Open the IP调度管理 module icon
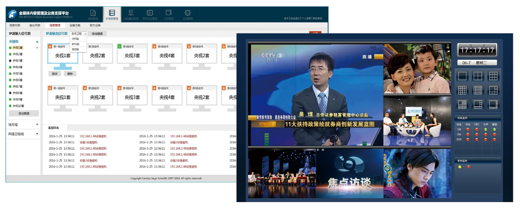The width and height of the screenshot is (520, 211). coord(112,14)
